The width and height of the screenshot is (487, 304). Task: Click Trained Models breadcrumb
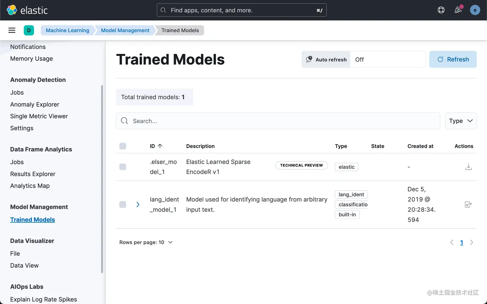180,30
